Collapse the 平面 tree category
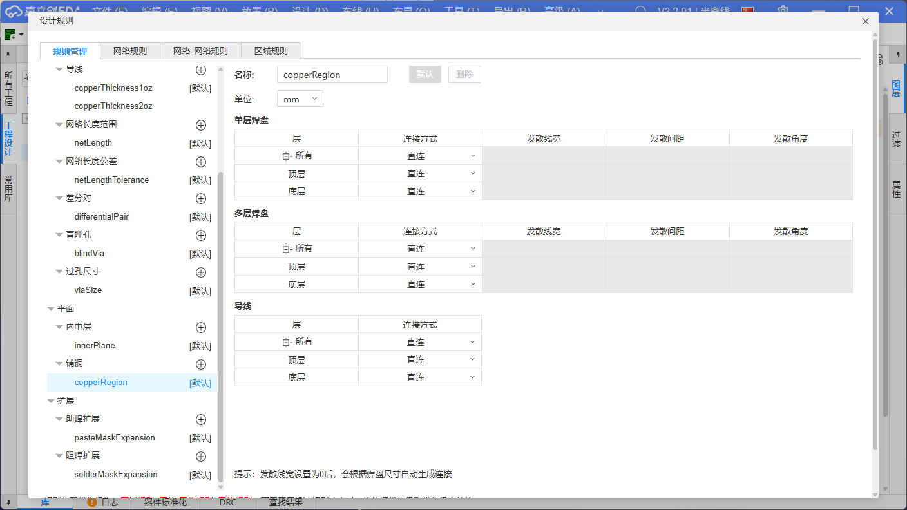The image size is (907, 510). [x=51, y=309]
